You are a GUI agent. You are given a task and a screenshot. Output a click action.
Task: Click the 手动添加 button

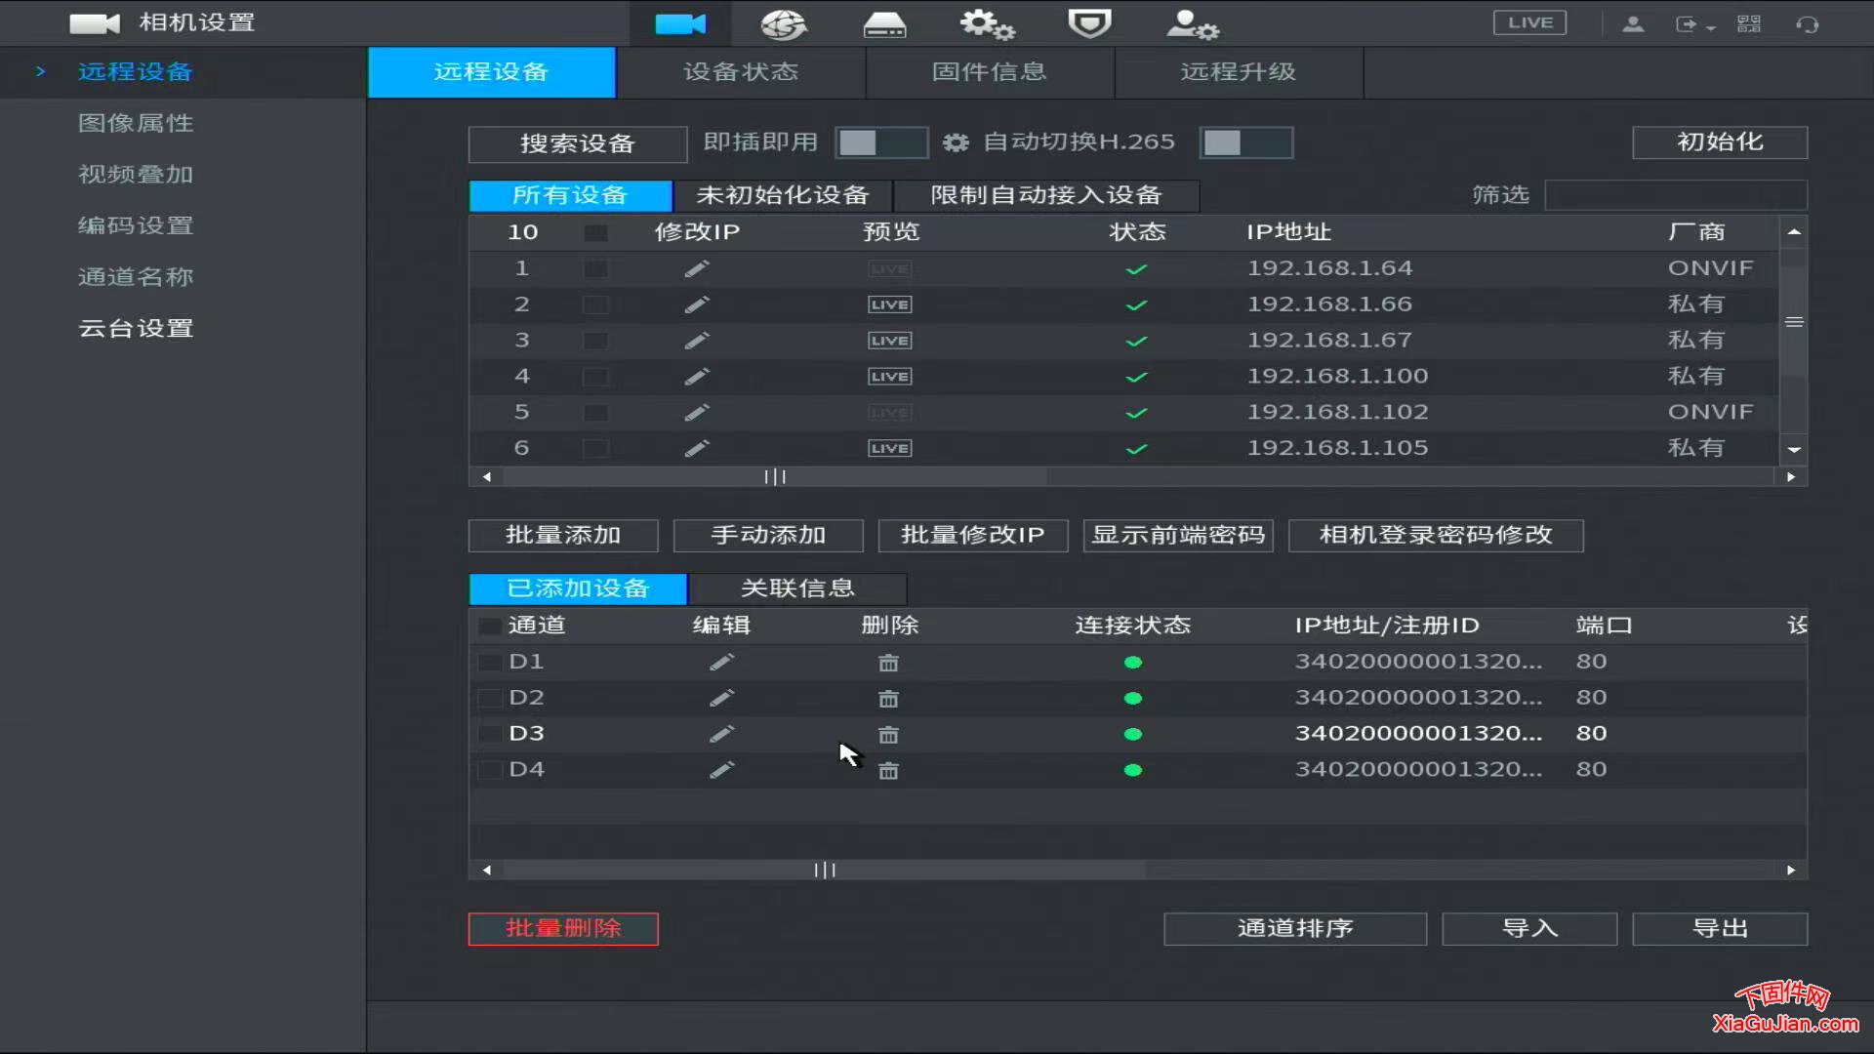pyautogui.click(x=768, y=535)
